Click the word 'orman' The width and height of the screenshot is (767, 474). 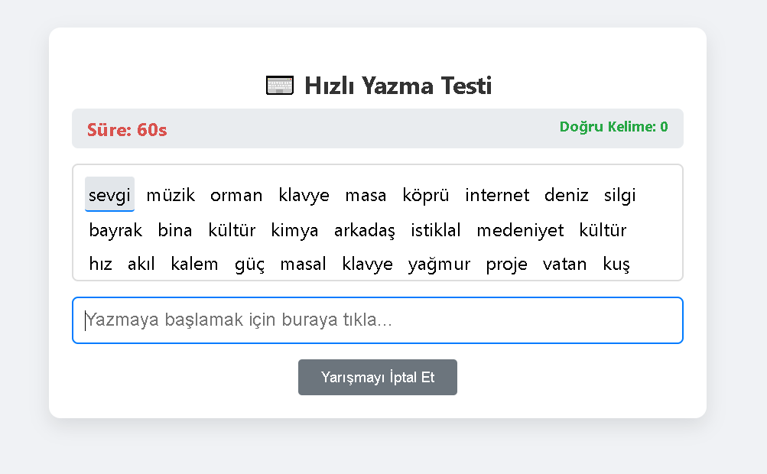[x=236, y=195]
